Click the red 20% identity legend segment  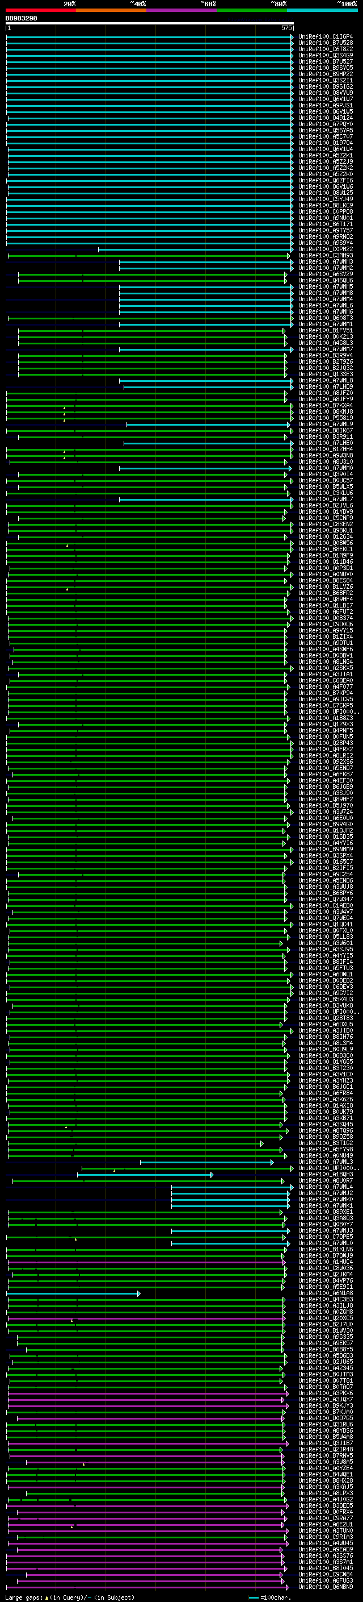(40, 10)
